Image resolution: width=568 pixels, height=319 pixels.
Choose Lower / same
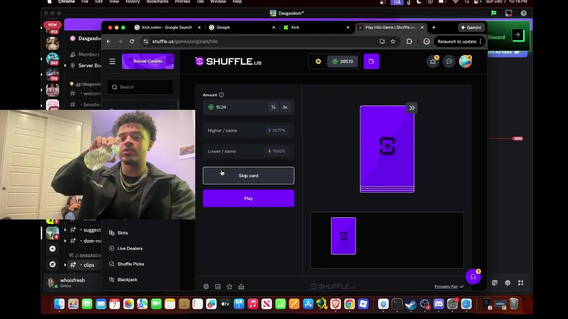248,151
